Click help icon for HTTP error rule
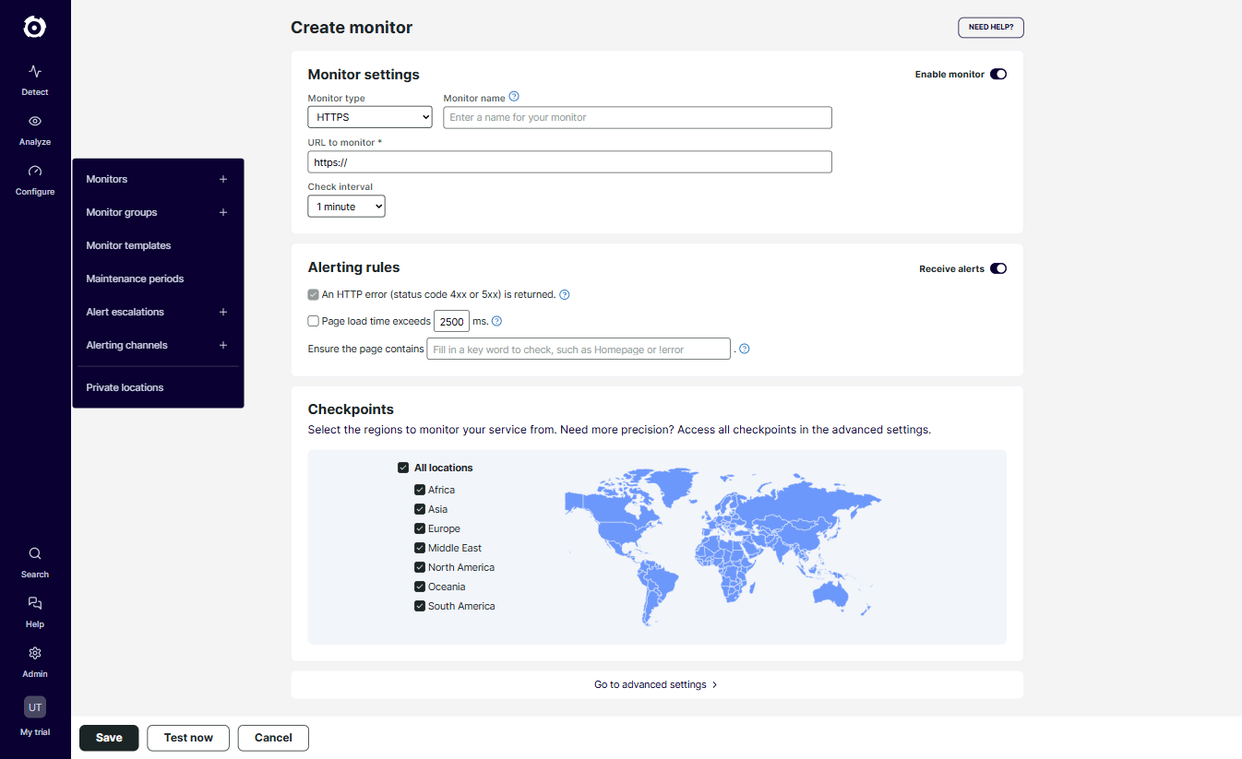 565,295
